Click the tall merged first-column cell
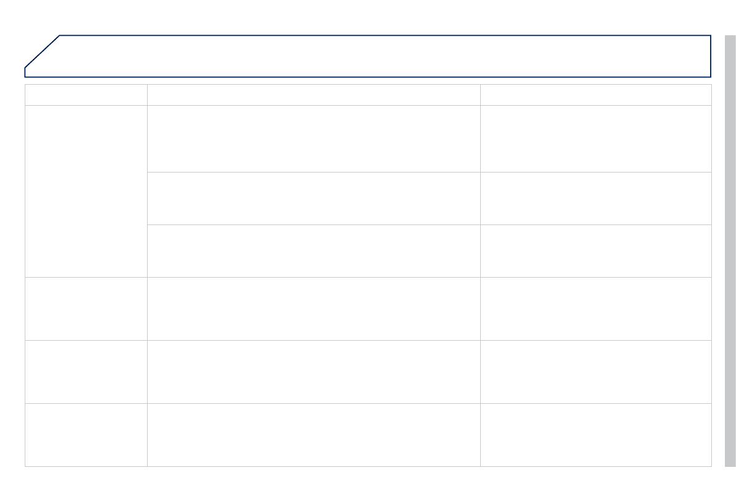Screen dimensions: 736x491 click(x=86, y=191)
